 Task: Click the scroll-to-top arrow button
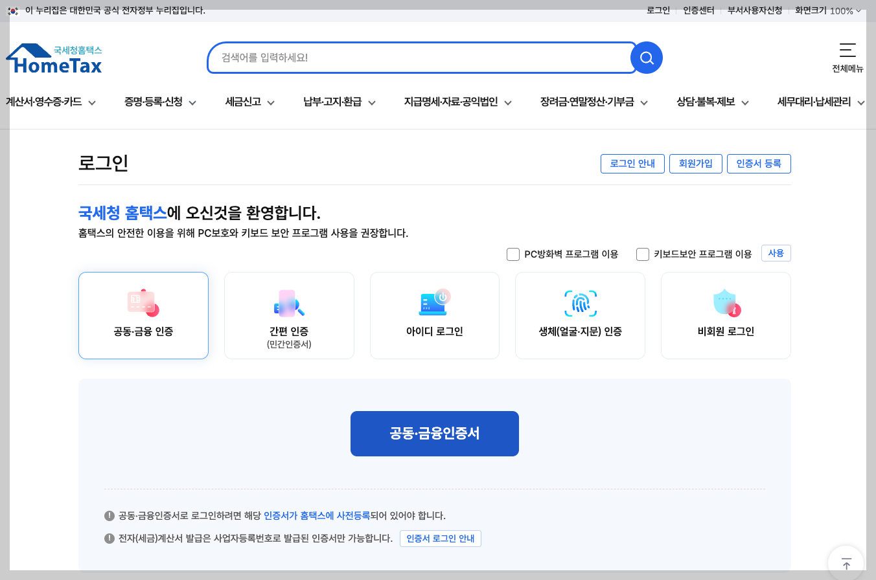(846, 564)
